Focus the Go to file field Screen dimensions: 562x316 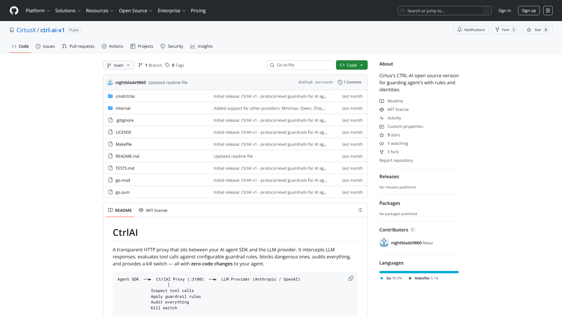pos(300,65)
